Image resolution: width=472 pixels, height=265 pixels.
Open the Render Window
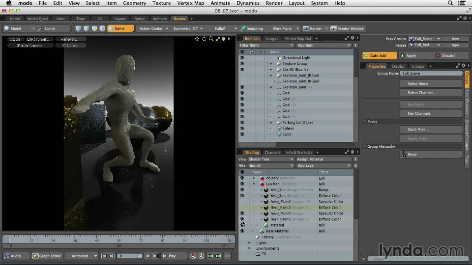[x=347, y=28]
